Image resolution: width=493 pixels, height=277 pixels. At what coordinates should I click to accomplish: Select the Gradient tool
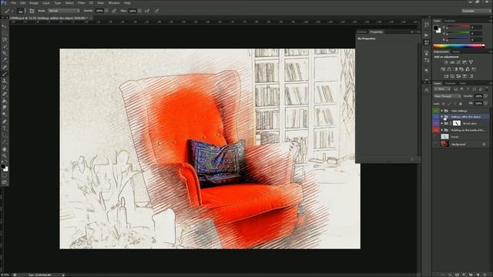pyautogui.click(x=5, y=101)
